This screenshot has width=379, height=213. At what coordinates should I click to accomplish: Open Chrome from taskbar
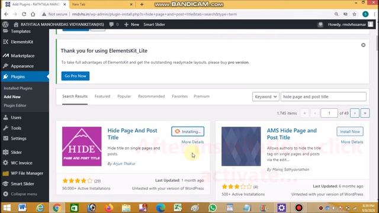(x=57, y=208)
